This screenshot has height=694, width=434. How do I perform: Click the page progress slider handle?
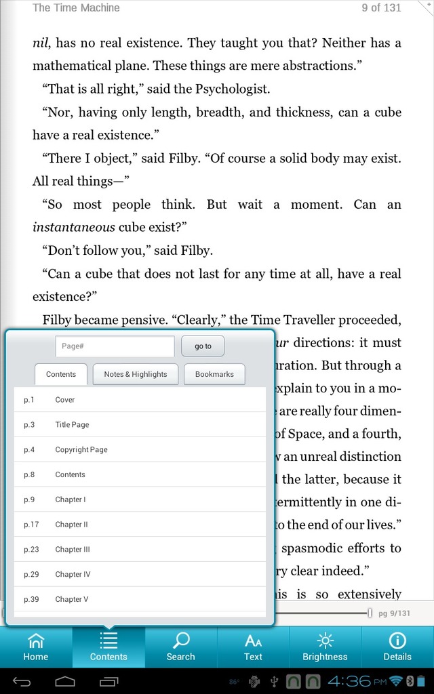point(370,613)
